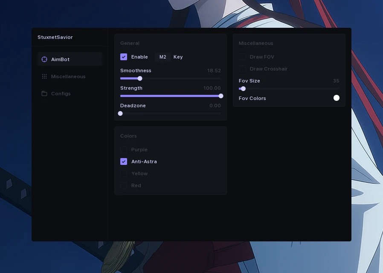Enable the Yellow color checkbox
The height and width of the screenshot is (273, 383).
(124, 173)
